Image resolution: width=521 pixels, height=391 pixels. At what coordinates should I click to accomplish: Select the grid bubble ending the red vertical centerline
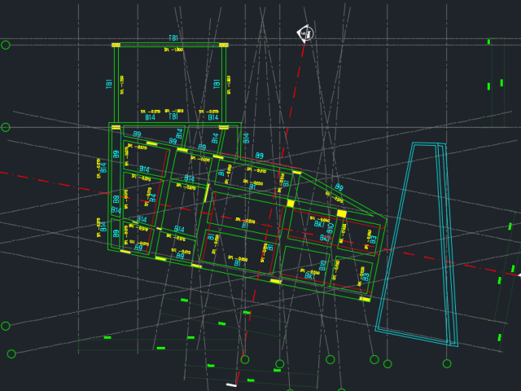pos(245,359)
